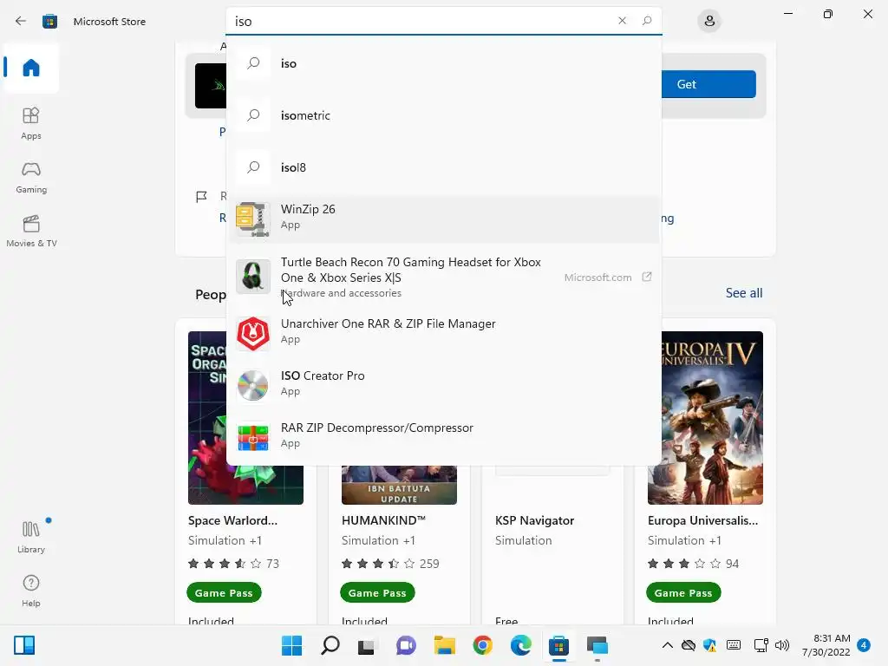Open the Apps sidebar section

coord(31,123)
